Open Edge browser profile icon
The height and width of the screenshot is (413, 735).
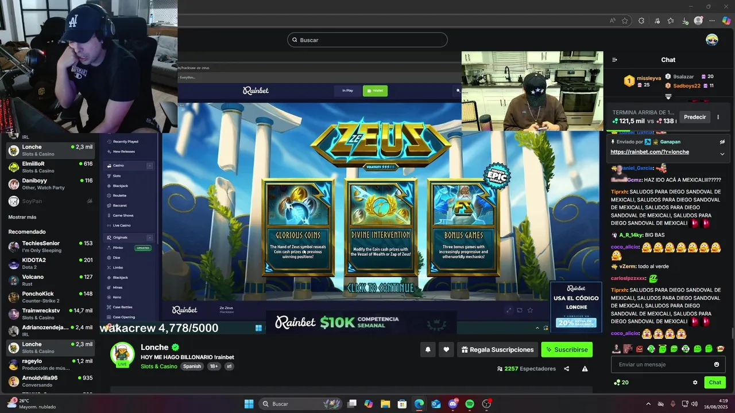point(698,21)
